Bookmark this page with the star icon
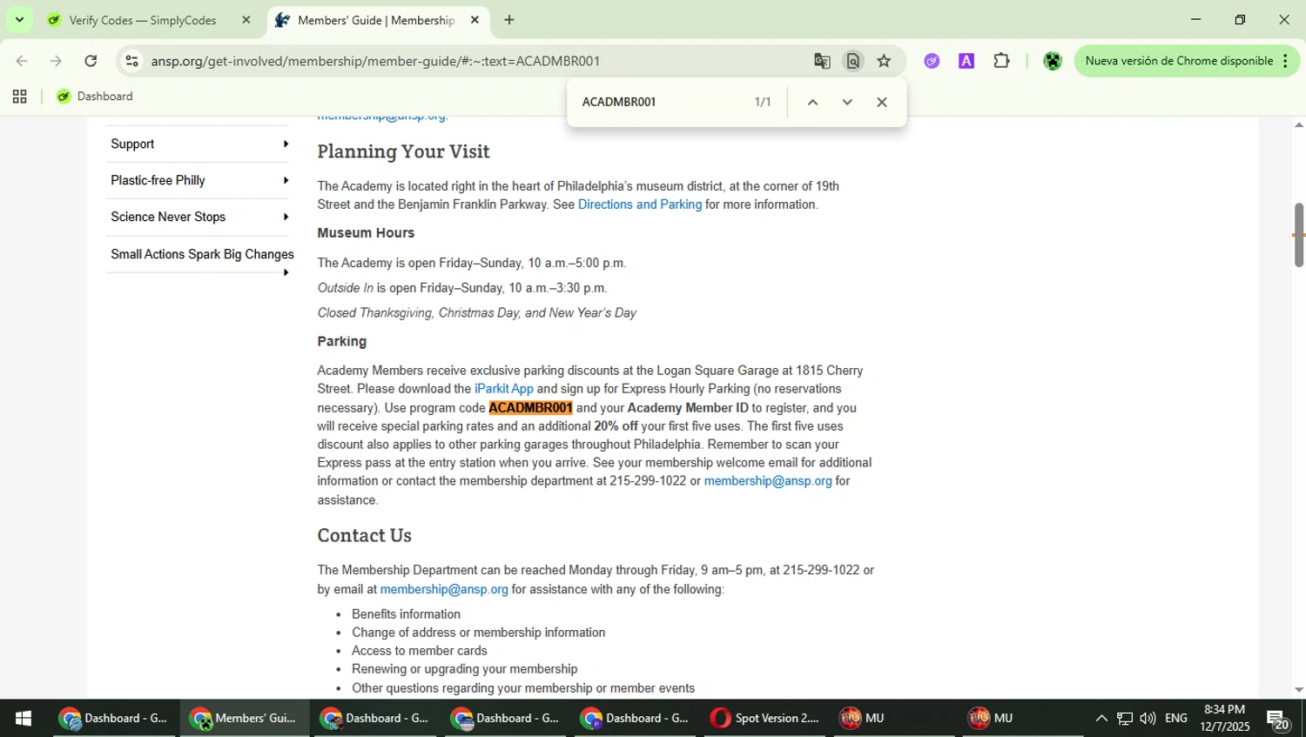This screenshot has width=1306, height=737. [884, 61]
